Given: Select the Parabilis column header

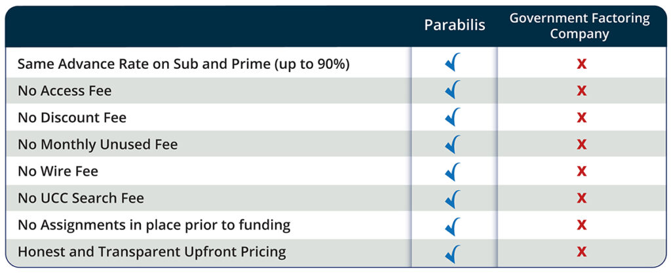Looking at the screenshot, I should tap(454, 26).
